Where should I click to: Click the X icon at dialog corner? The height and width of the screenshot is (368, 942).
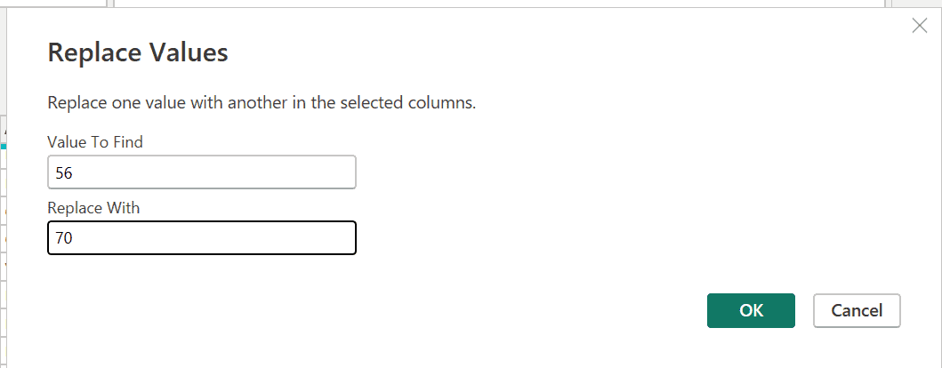[x=920, y=26]
